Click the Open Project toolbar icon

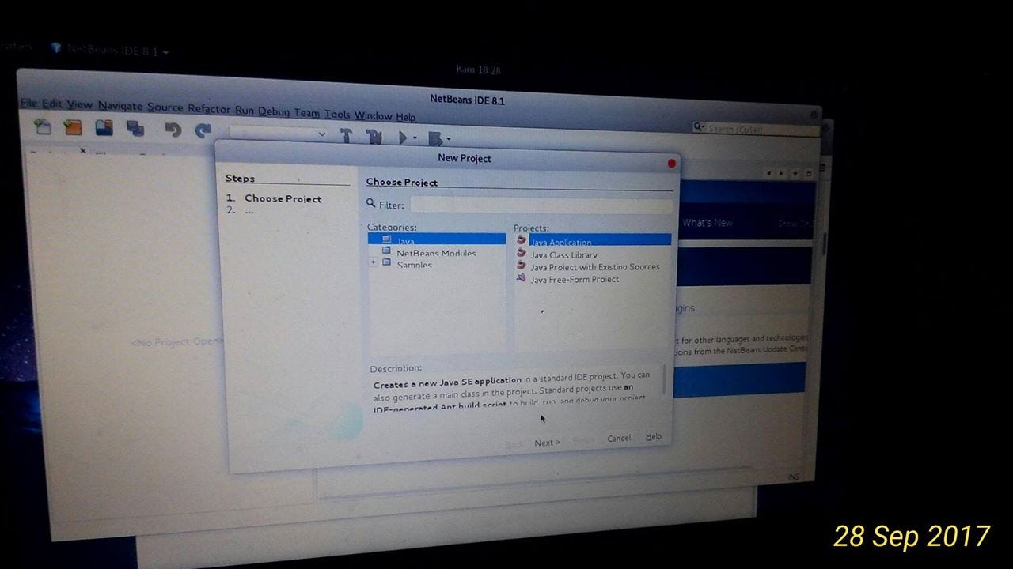(x=104, y=127)
